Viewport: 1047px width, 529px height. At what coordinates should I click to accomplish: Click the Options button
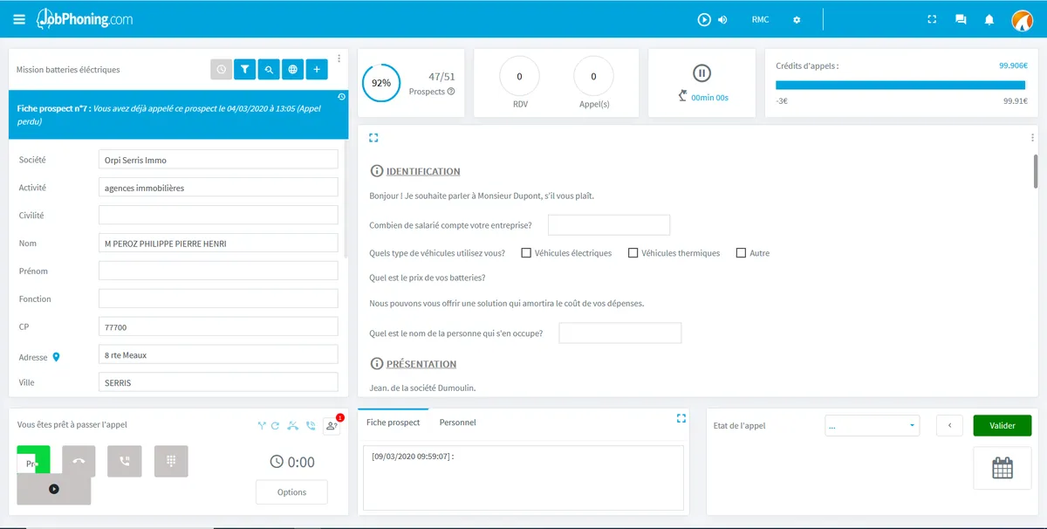click(291, 492)
